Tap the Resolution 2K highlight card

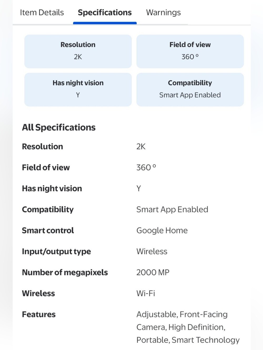coord(78,51)
